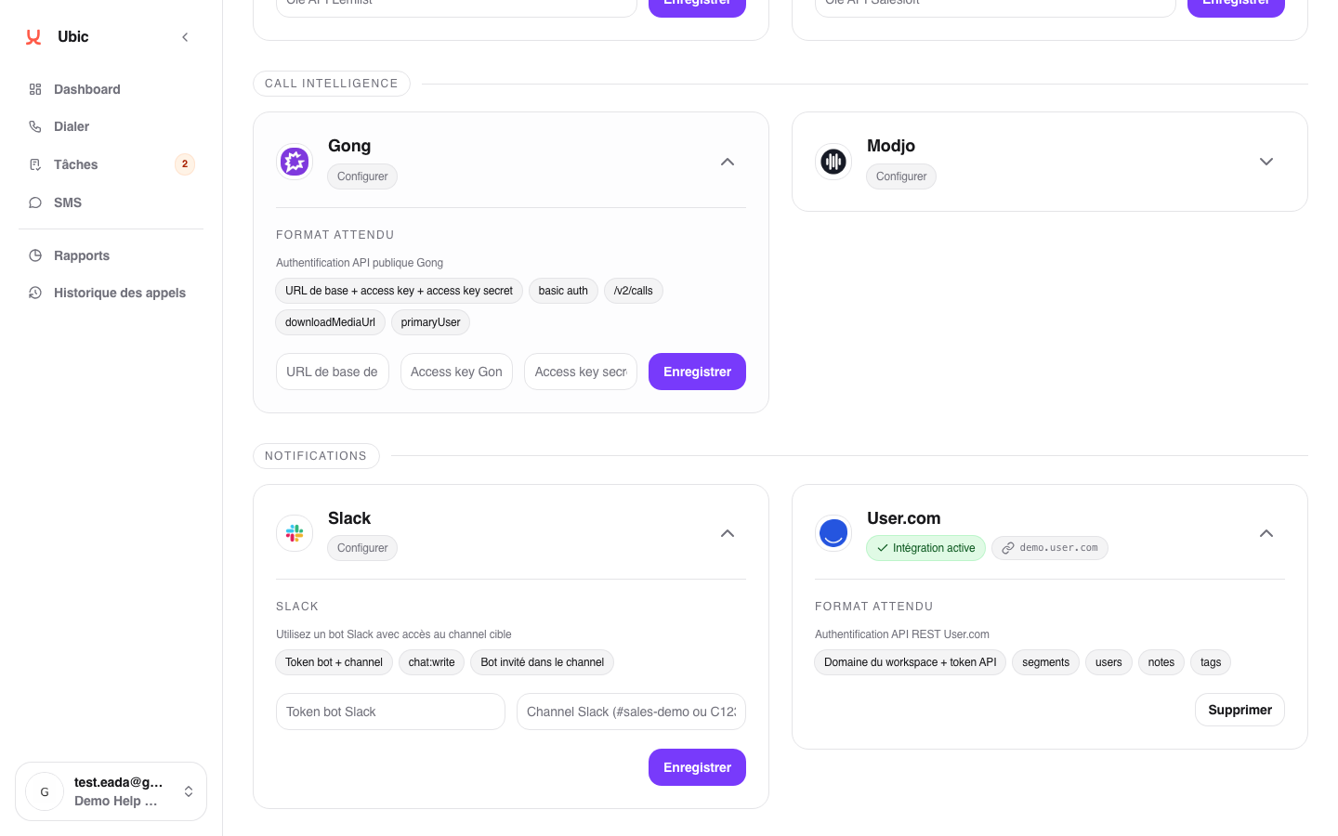Open Dialer from the sidebar
1338x836 pixels.
tap(72, 126)
